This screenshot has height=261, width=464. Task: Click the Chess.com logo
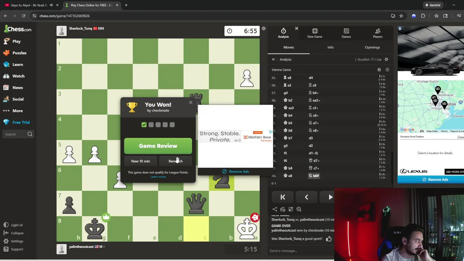click(18, 29)
